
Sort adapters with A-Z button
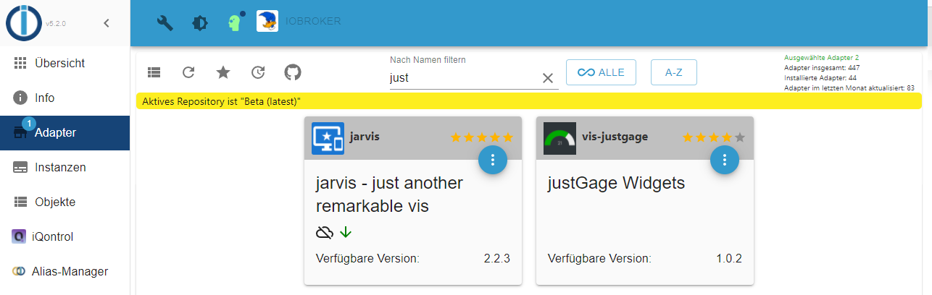click(x=673, y=72)
